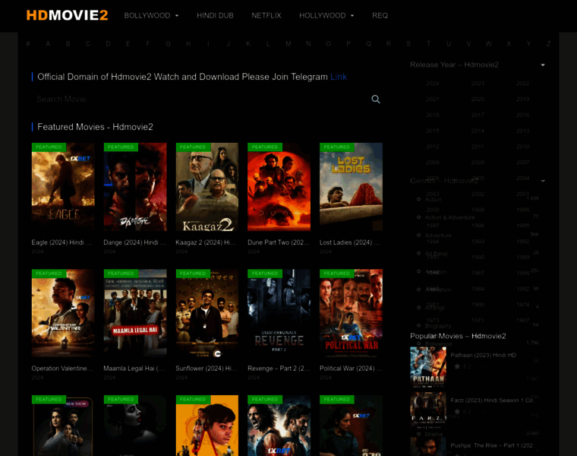Open the Dune Part Two poster

279,187
